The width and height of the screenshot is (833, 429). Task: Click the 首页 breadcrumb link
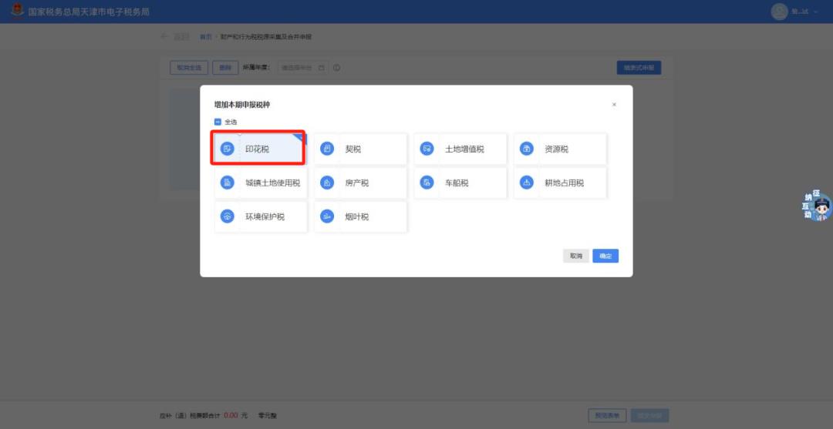(x=205, y=37)
